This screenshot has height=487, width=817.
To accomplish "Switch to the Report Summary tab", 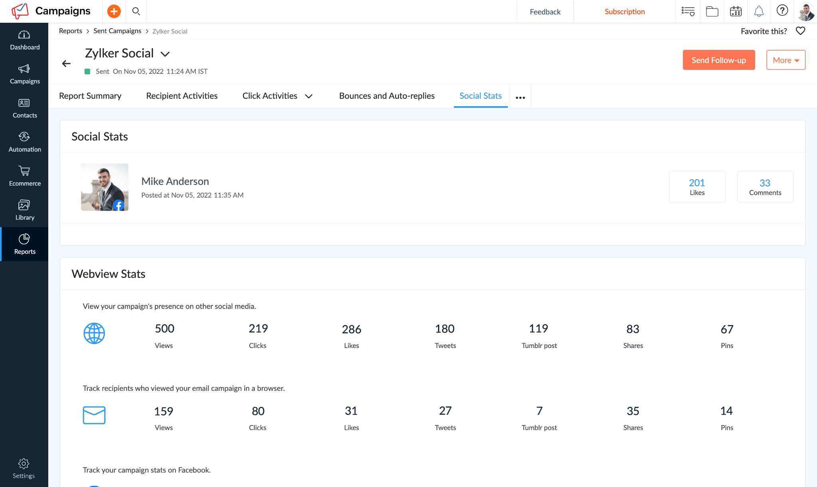I will (x=90, y=96).
